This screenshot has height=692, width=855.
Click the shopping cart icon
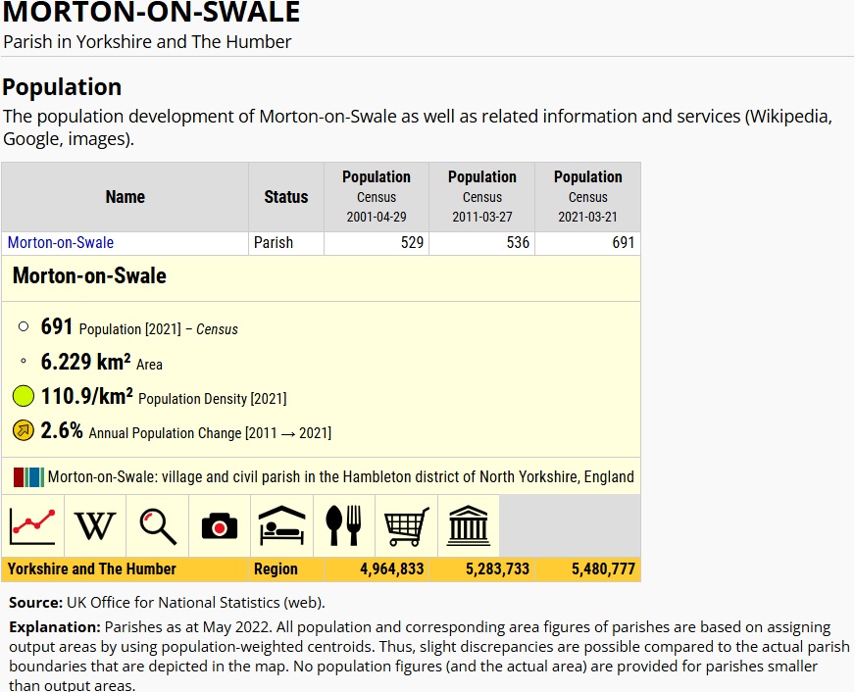[407, 526]
